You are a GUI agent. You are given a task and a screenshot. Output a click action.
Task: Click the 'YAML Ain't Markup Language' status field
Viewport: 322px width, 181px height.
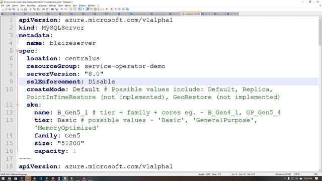click(14, 174)
